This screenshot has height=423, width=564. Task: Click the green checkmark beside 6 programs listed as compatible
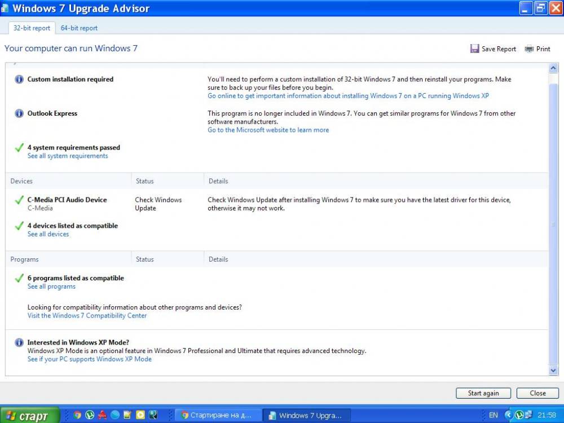click(x=19, y=278)
